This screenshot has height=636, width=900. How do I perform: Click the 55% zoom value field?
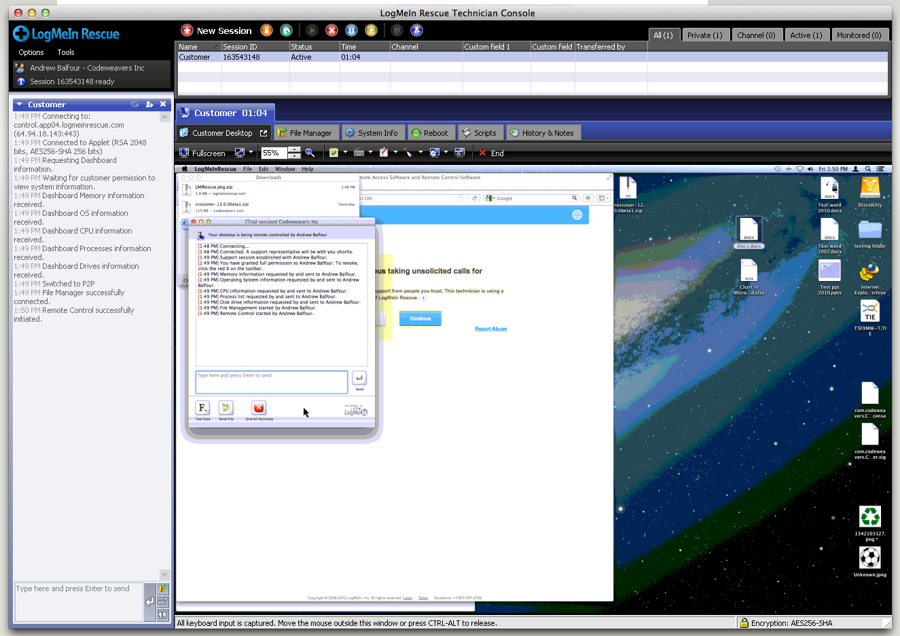(274, 153)
